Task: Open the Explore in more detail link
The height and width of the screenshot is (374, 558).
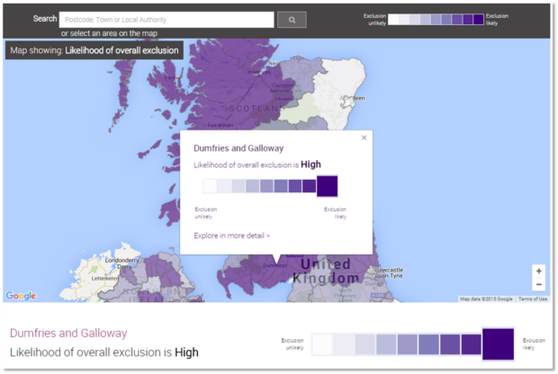Action: click(x=231, y=236)
